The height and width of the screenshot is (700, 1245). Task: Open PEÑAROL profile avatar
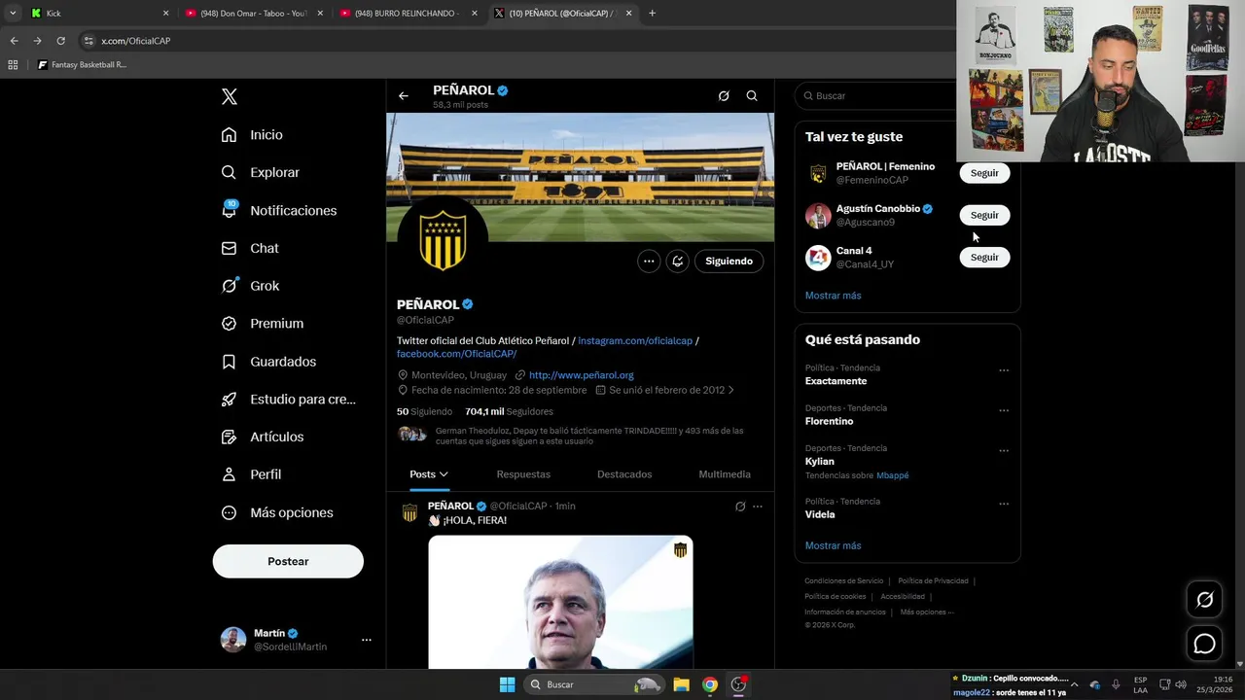(x=443, y=240)
